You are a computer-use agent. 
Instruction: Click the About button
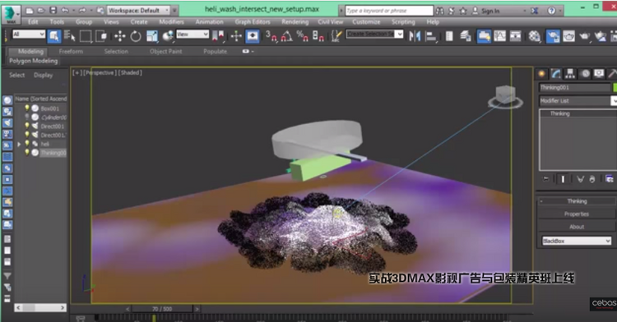(577, 227)
